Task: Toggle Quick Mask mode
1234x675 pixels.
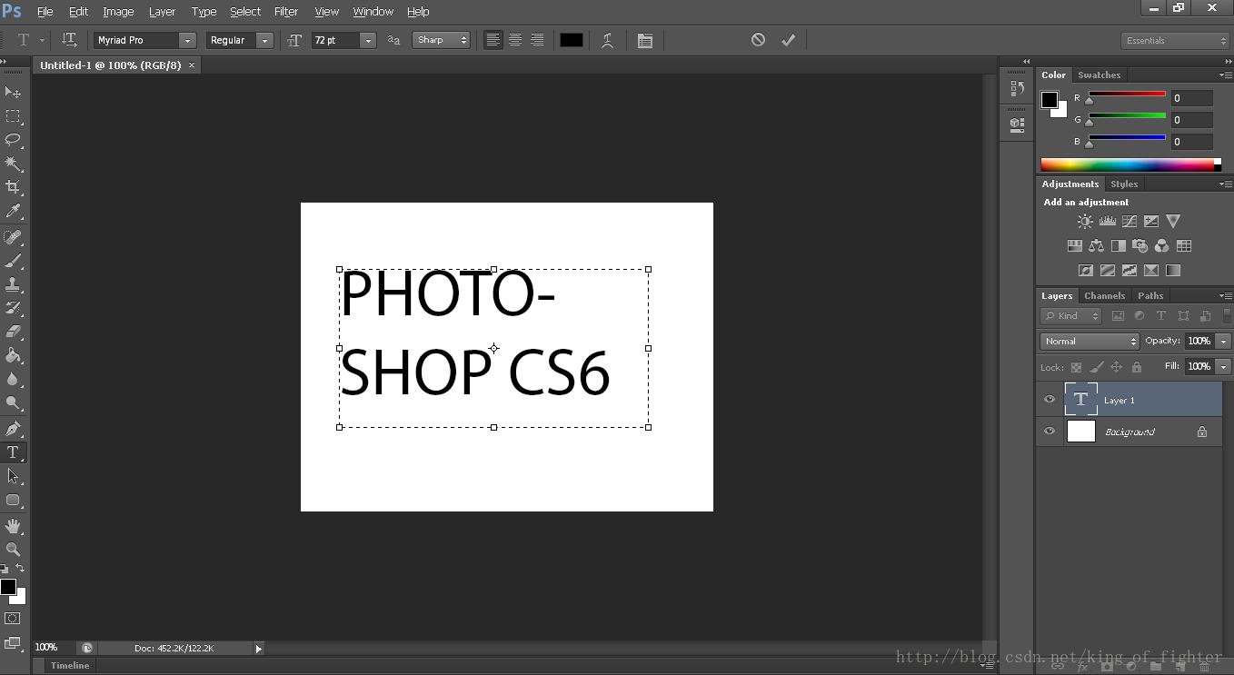Action: click(x=13, y=619)
